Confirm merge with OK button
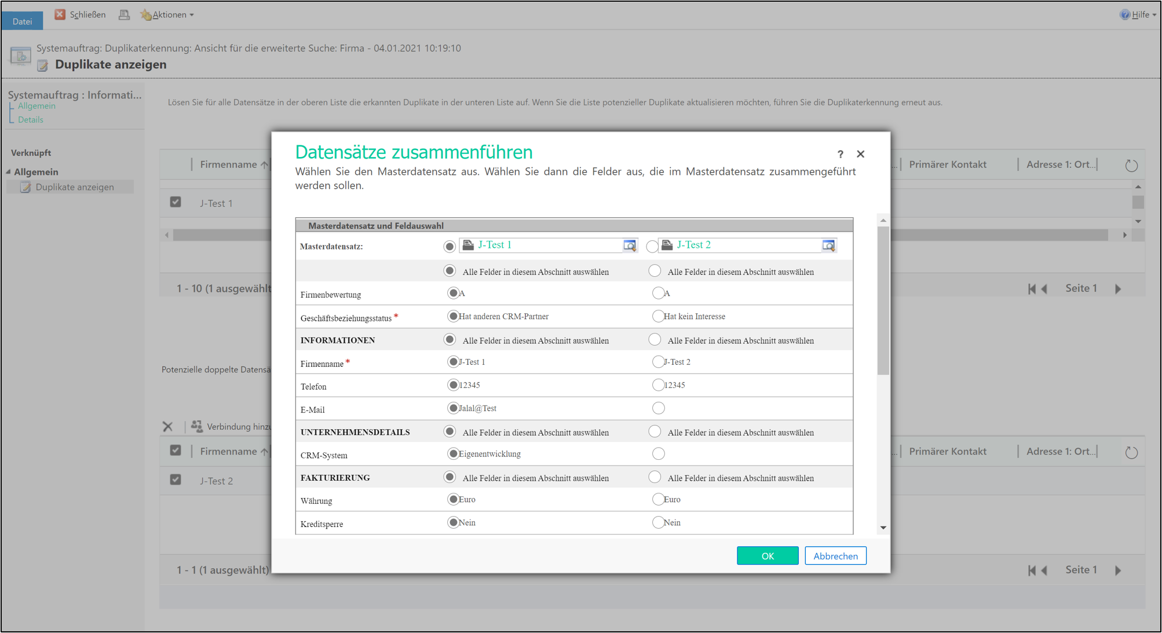 point(768,556)
